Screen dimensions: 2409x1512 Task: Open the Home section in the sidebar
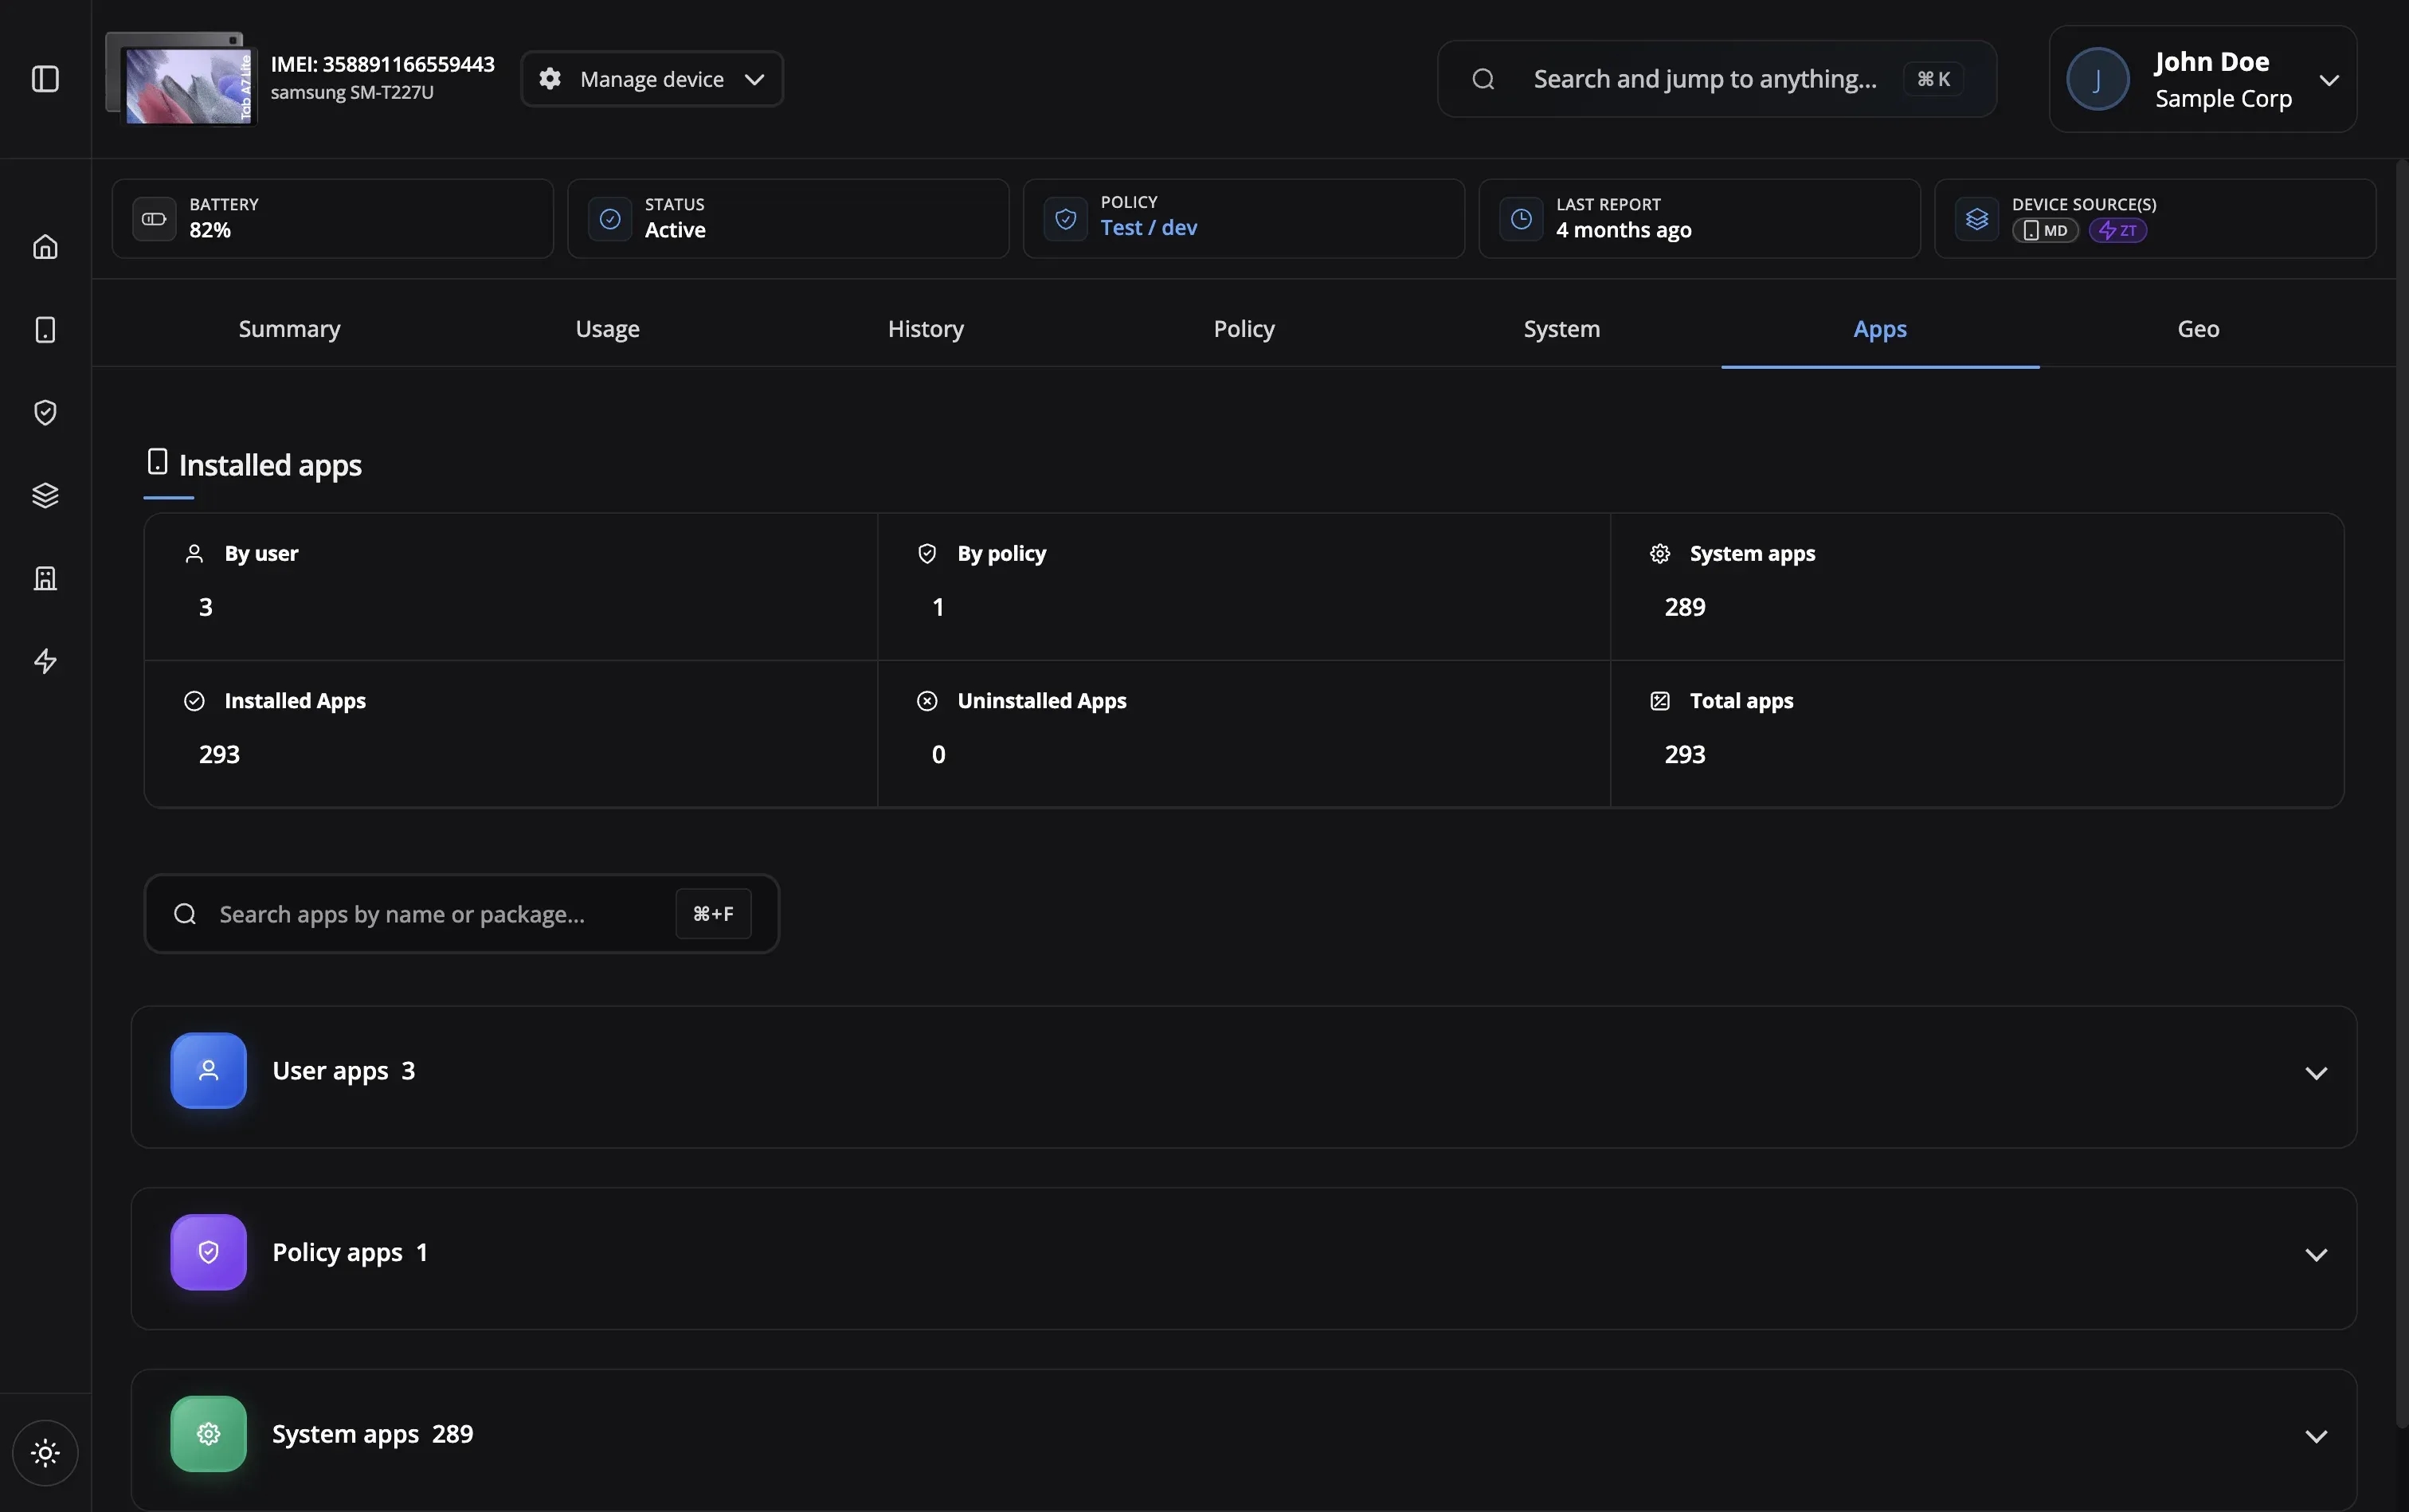point(44,246)
